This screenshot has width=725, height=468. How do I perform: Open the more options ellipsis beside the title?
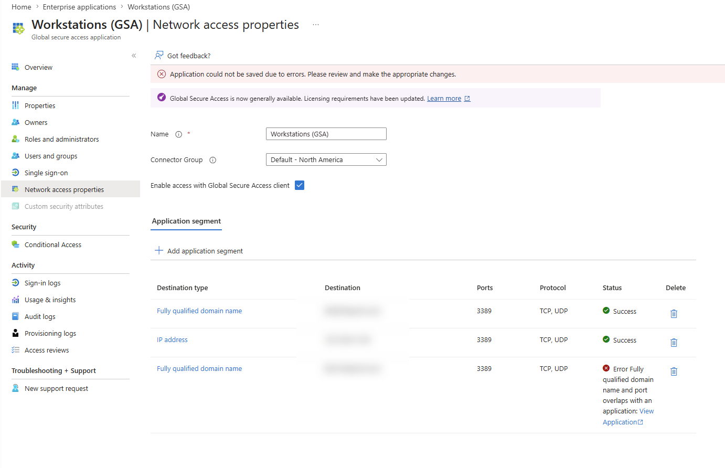tap(316, 25)
